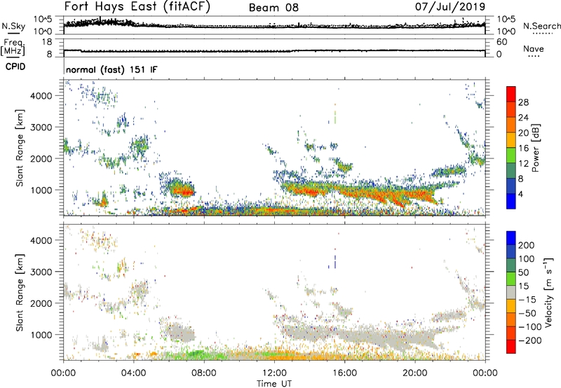Click the velocity panel's '2000' range tick
Viewport: 561px width, 388px height.
click(41, 303)
